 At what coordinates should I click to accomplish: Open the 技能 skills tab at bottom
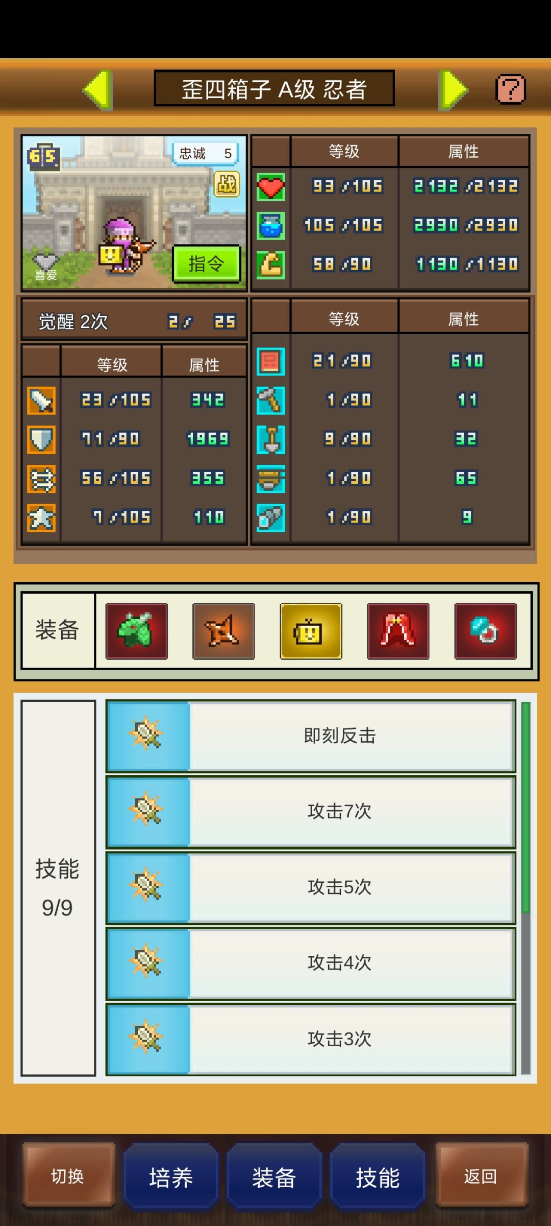coord(378,1177)
